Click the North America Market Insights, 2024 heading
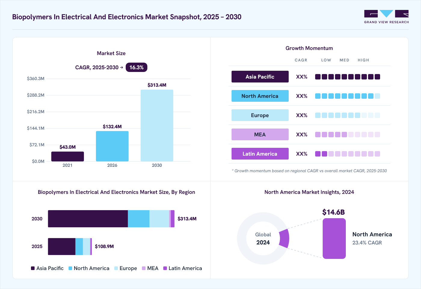The width and height of the screenshot is (421, 289). [x=309, y=192]
